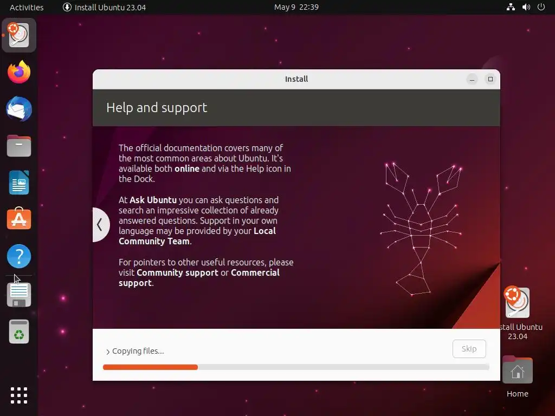Open the clock showing May 9 22:39
This screenshot has height=416, width=555.
pos(296,7)
